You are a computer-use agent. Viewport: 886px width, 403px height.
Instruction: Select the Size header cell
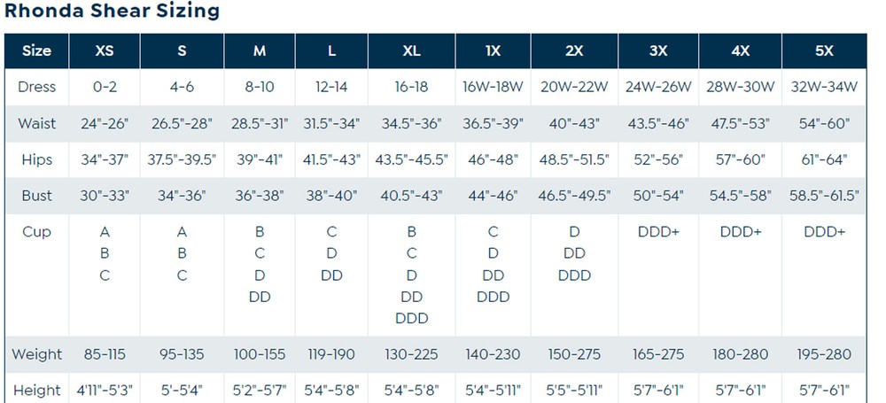coord(36,50)
